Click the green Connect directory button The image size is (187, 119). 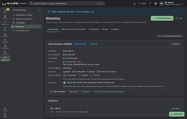tap(162, 18)
